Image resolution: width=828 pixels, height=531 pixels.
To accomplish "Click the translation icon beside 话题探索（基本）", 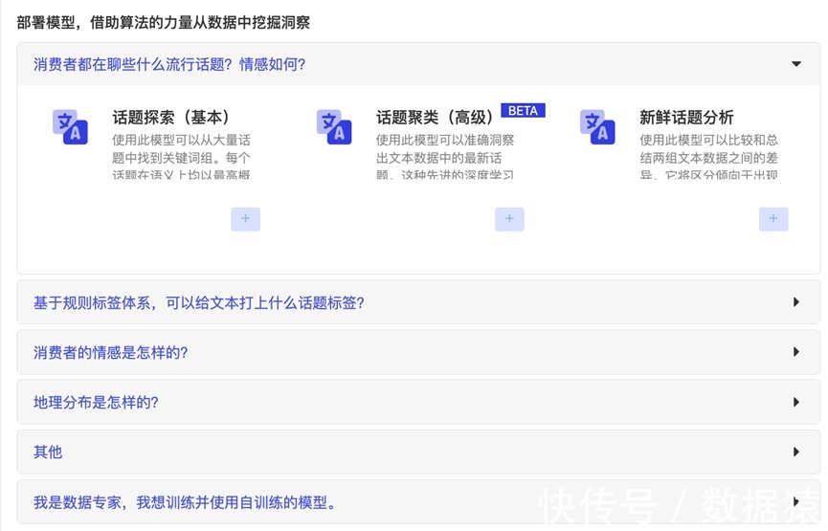I will point(70,126).
